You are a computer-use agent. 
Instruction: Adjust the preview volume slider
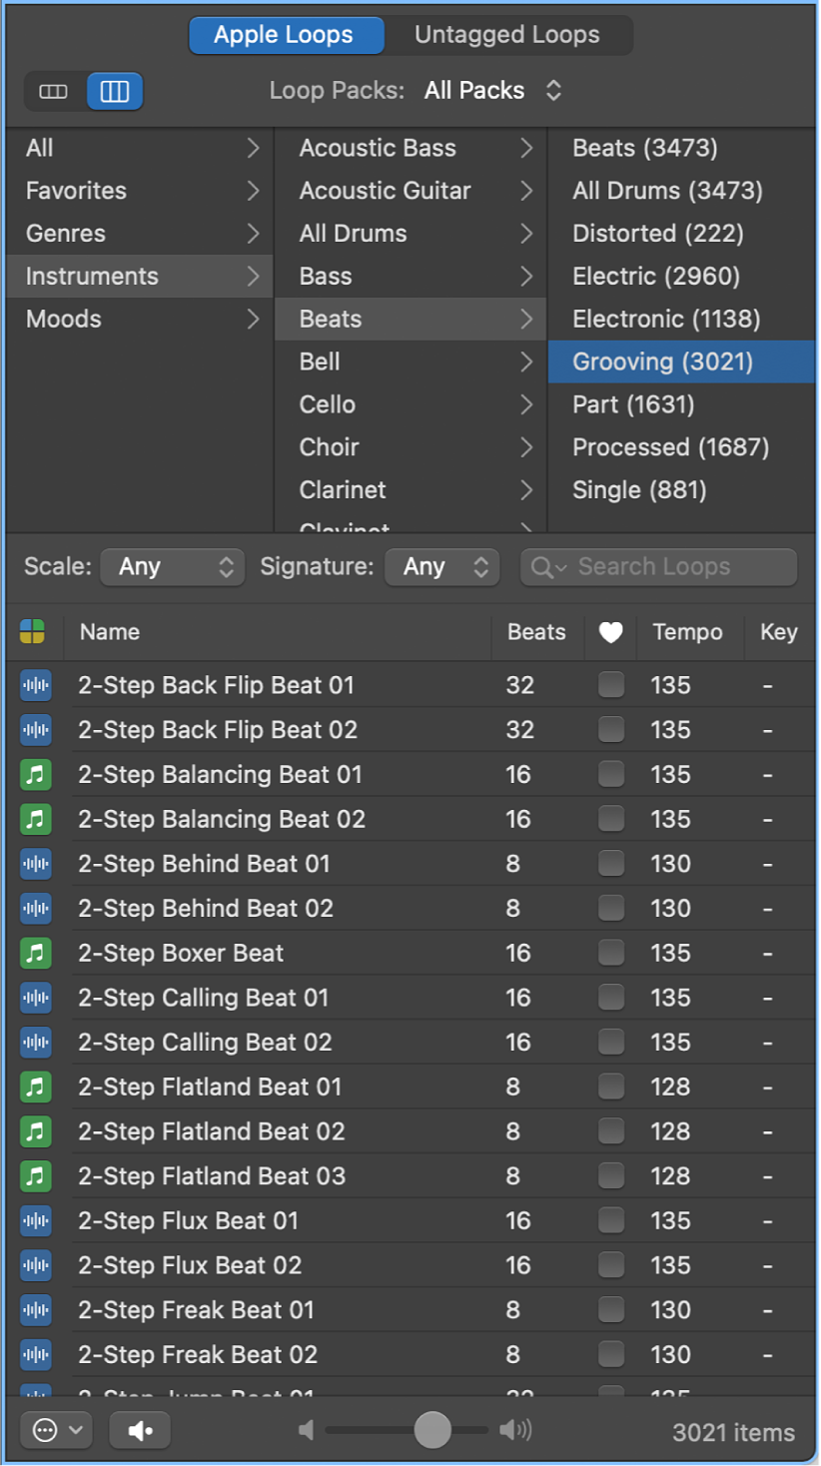tap(432, 1430)
